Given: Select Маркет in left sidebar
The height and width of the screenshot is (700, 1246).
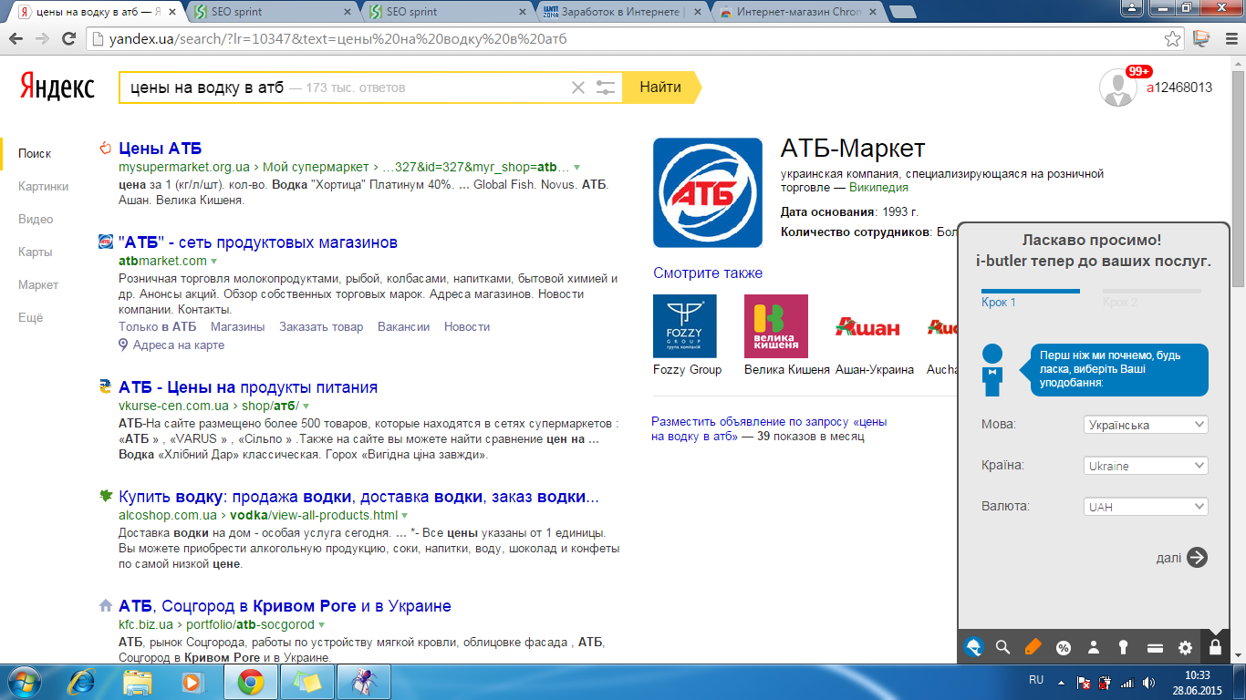Looking at the screenshot, I should (x=38, y=284).
